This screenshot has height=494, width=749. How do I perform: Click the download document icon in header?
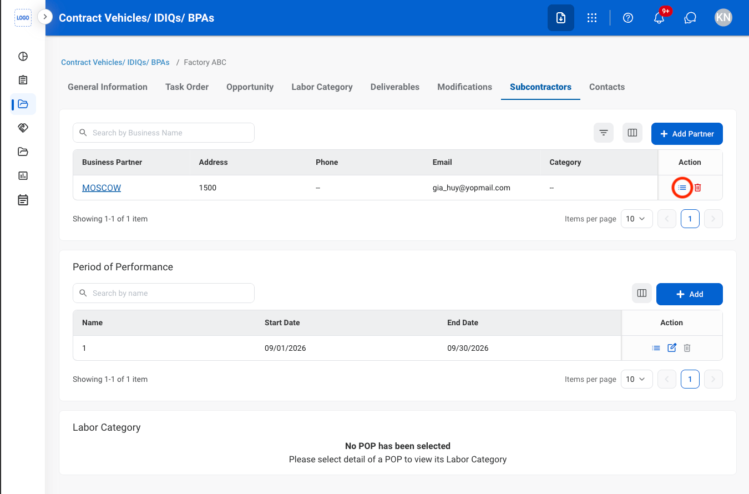click(561, 18)
